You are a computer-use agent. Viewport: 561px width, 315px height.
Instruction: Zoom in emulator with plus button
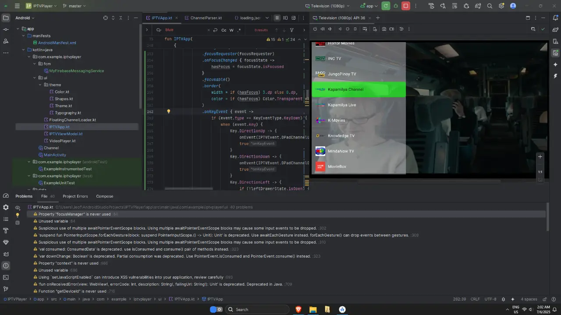click(x=540, y=157)
